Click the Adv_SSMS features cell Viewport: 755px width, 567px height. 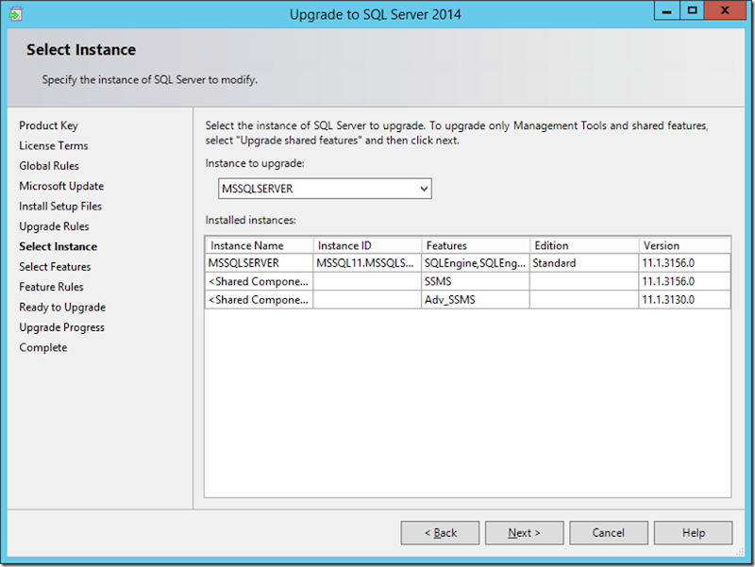pos(476,300)
